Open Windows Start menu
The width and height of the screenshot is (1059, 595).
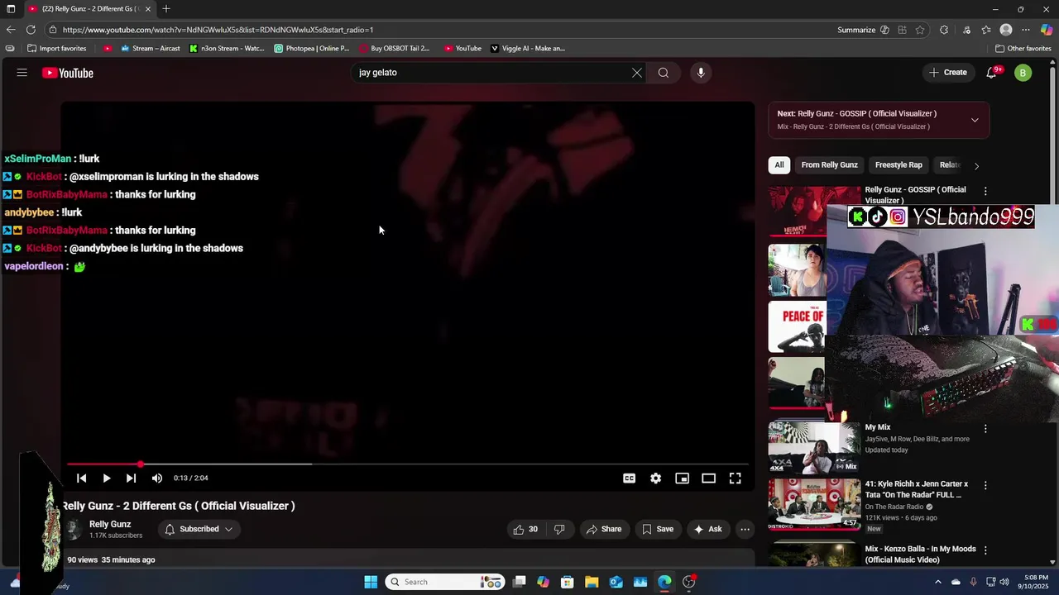[x=371, y=582]
